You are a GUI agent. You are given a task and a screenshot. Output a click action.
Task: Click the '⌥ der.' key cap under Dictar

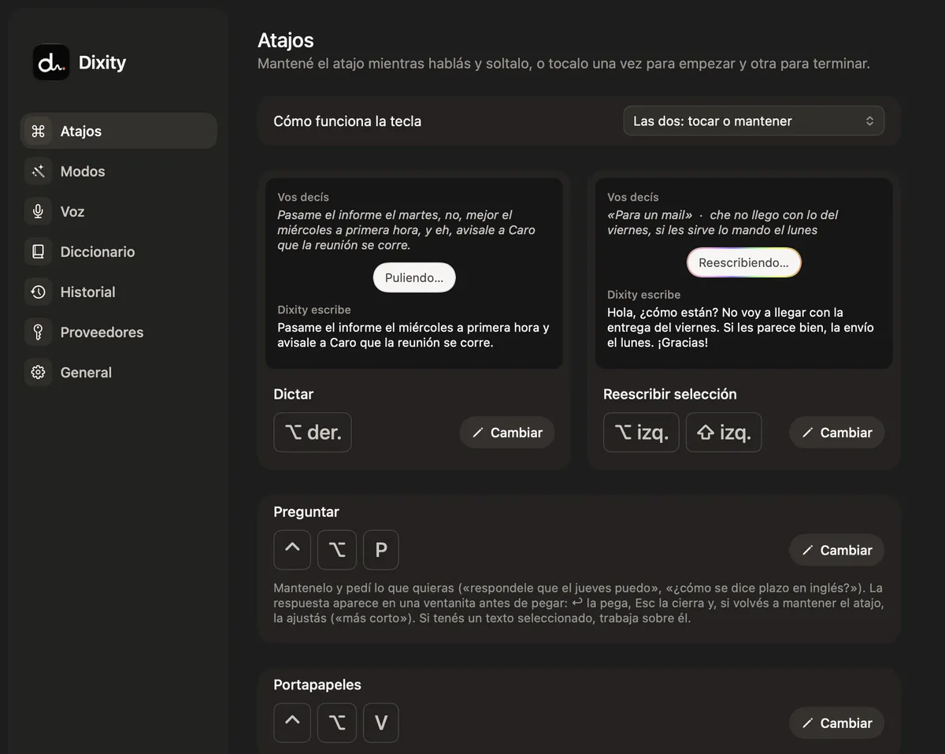313,433
